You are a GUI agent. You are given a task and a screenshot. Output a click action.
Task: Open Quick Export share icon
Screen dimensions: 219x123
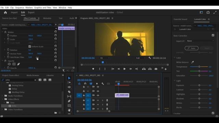[x=208, y=12]
